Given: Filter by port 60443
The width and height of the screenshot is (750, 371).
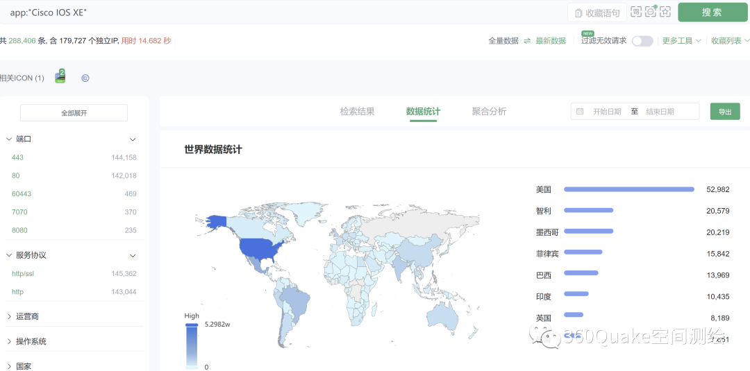Looking at the screenshot, I should click(22, 194).
